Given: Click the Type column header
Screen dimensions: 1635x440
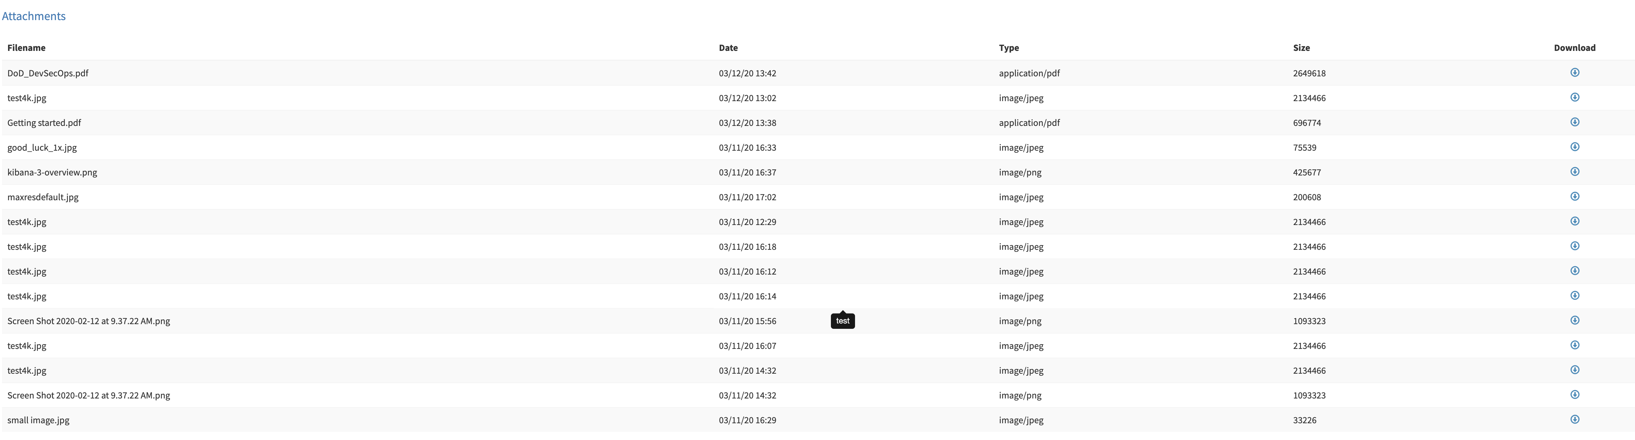Looking at the screenshot, I should (x=1008, y=48).
